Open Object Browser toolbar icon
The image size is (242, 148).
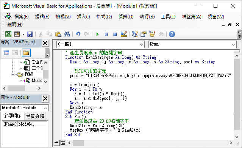click(152, 34)
